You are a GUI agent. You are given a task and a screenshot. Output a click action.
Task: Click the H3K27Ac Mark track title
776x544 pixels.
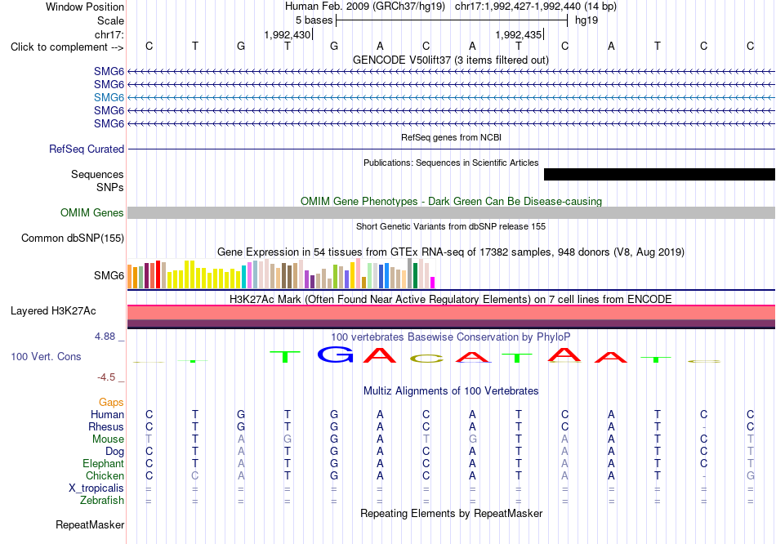(451, 300)
